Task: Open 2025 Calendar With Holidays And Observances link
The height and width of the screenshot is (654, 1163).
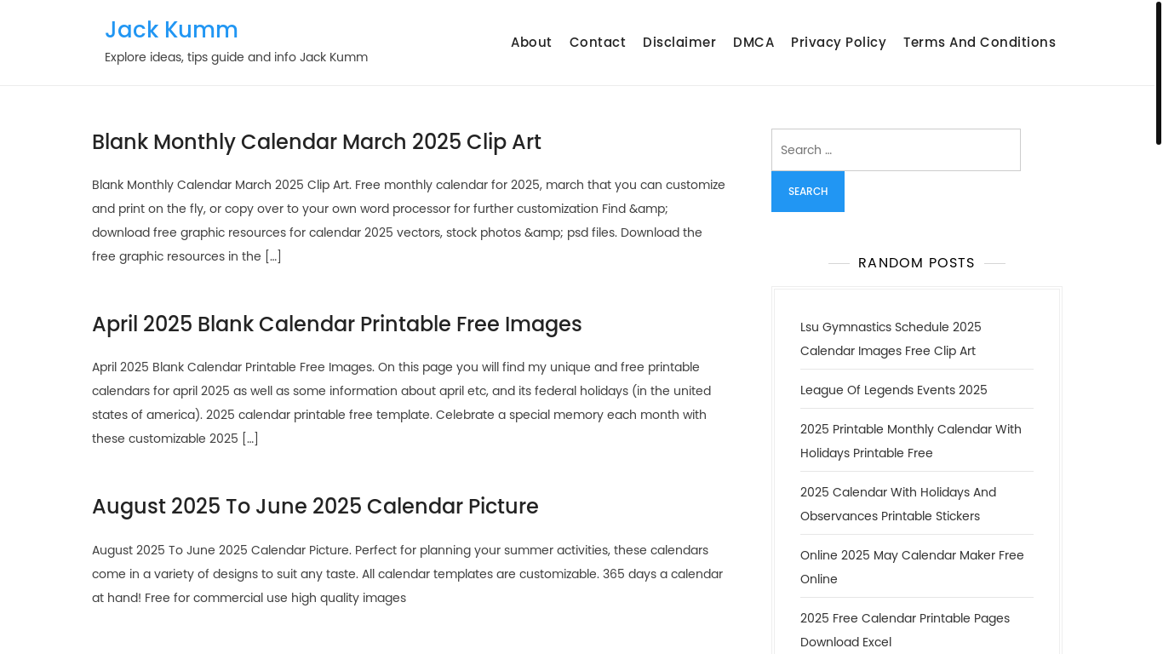Action: click(898, 504)
